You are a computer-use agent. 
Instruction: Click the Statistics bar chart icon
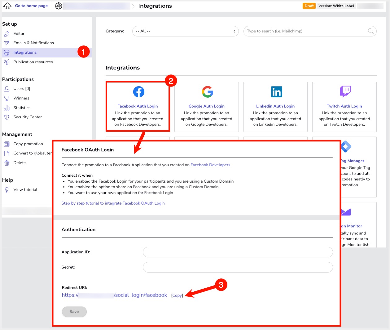(7, 108)
